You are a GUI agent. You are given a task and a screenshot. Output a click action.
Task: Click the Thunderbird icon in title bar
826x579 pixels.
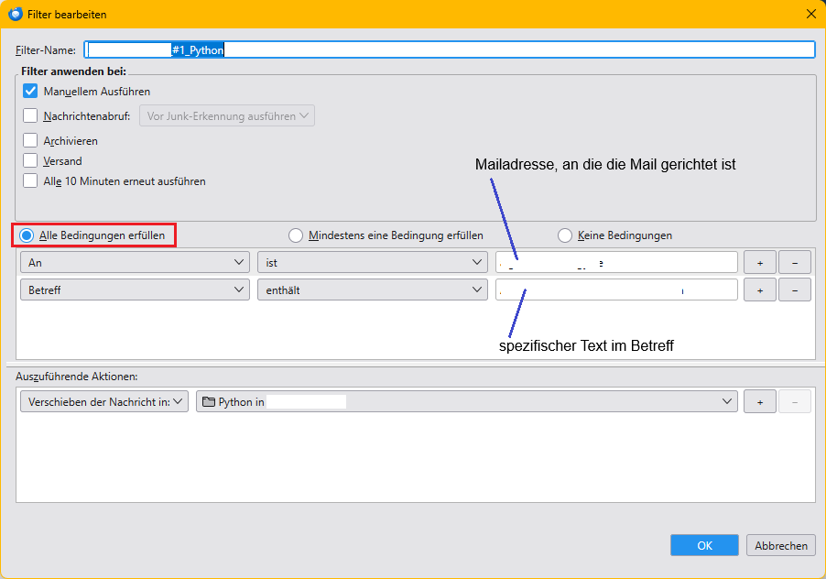click(16, 14)
